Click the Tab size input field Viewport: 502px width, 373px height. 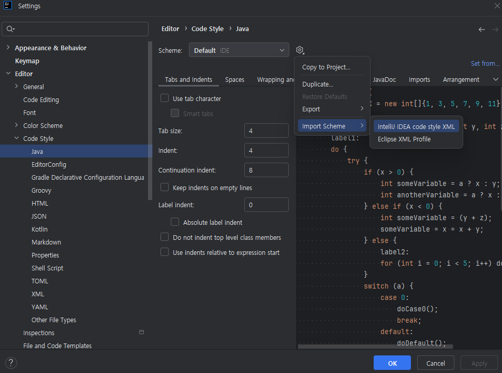pyautogui.click(x=267, y=131)
